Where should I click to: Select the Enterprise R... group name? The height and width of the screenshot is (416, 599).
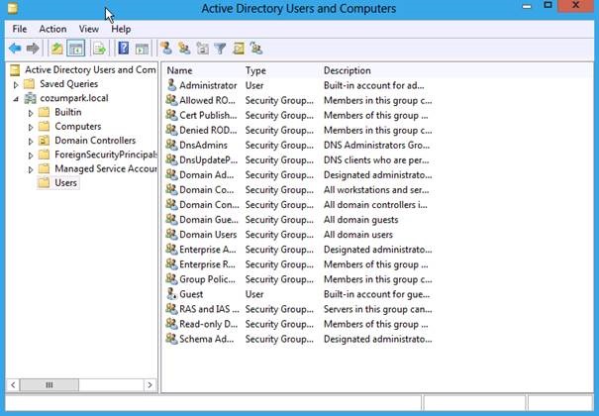point(207,264)
